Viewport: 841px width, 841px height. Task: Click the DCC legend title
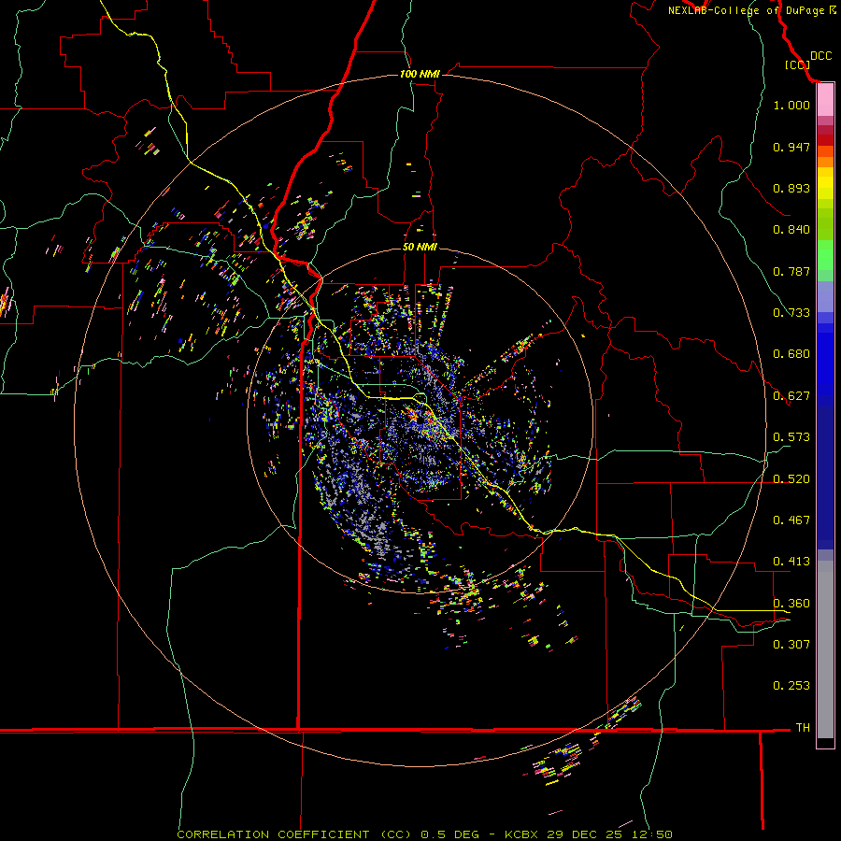pyautogui.click(x=820, y=56)
